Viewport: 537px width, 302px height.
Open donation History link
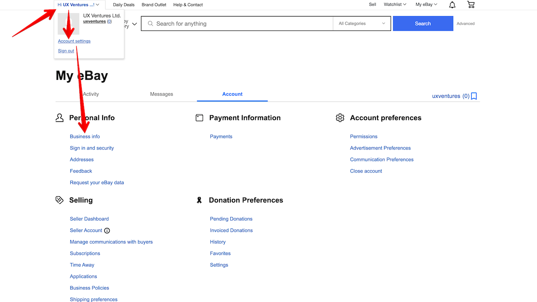[x=218, y=242]
